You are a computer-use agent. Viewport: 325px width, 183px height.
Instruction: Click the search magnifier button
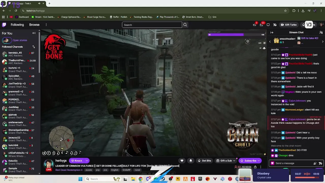(185, 25)
